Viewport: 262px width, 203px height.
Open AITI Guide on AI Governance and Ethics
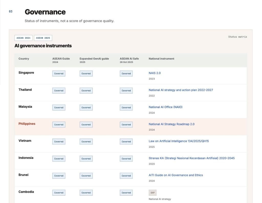[x=176, y=175]
